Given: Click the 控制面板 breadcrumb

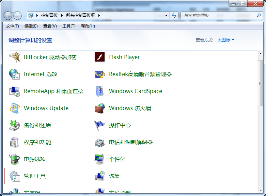Looking at the screenshot, I should (x=49, y=15).
